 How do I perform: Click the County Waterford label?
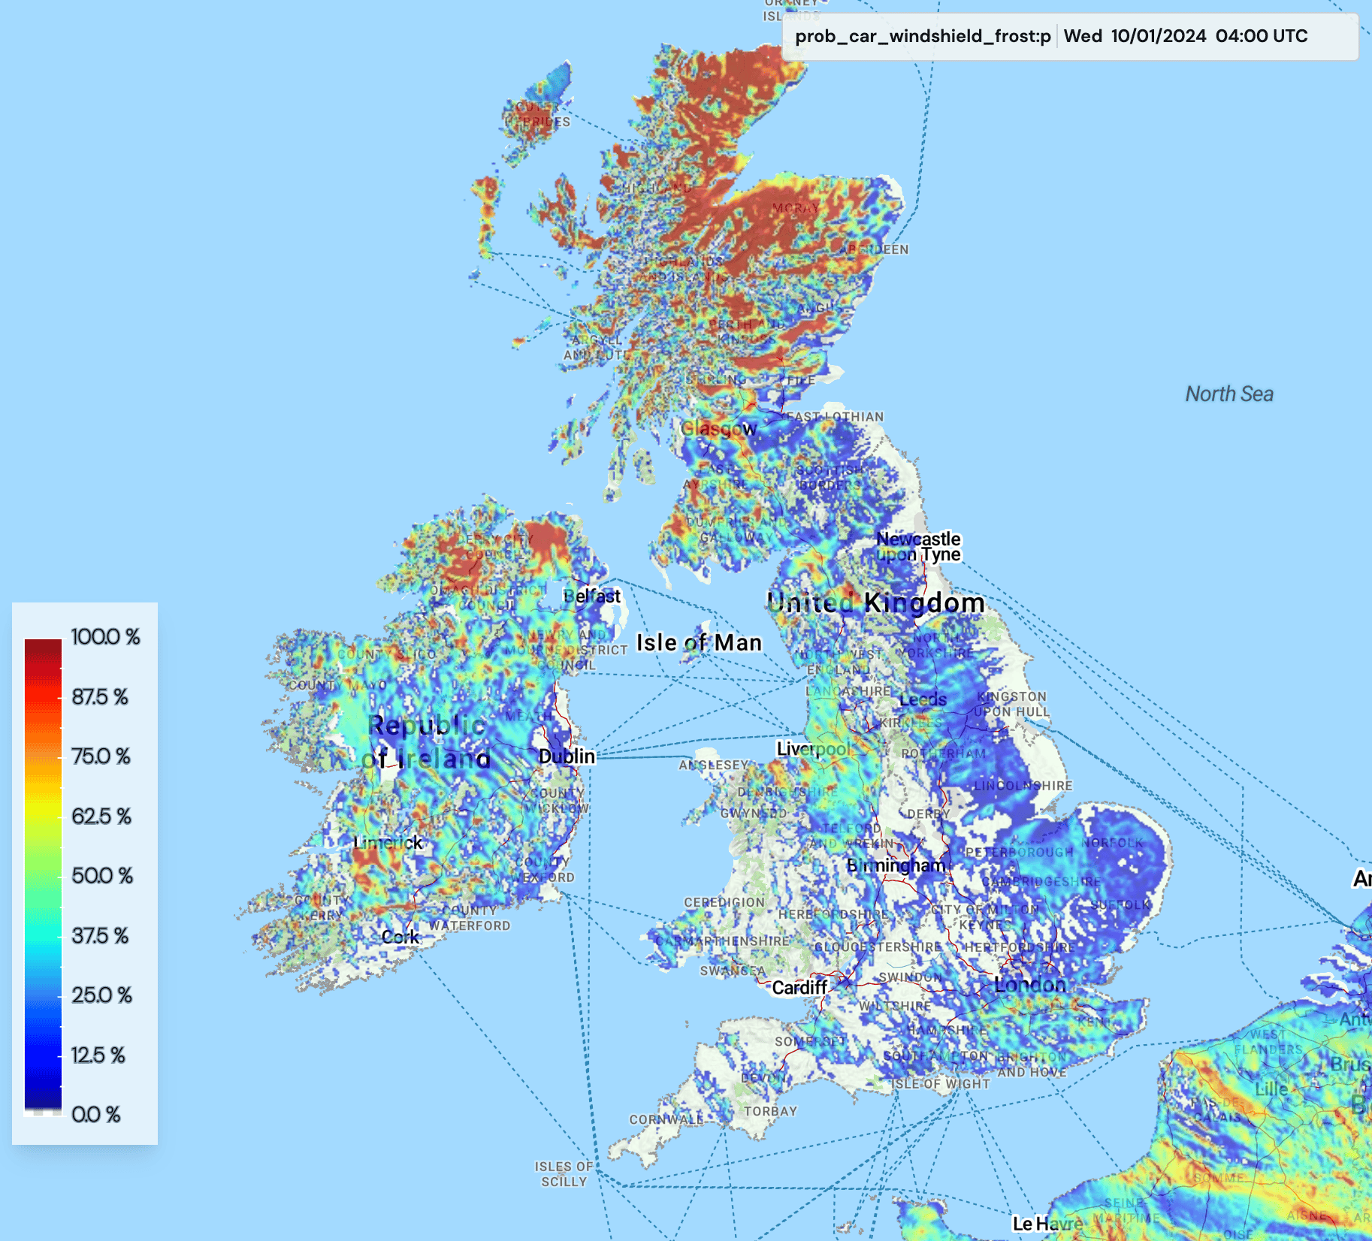coord(470,918)
